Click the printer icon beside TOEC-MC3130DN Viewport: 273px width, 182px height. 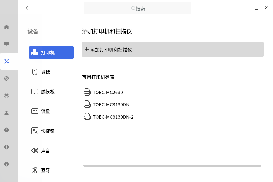click(87, 104)
